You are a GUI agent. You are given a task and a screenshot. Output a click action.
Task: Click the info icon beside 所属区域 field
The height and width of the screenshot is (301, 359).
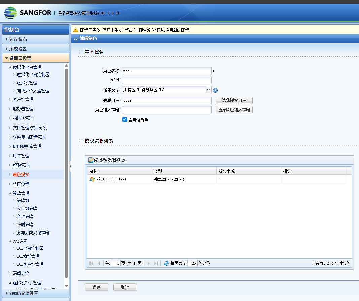coord(215,90)
